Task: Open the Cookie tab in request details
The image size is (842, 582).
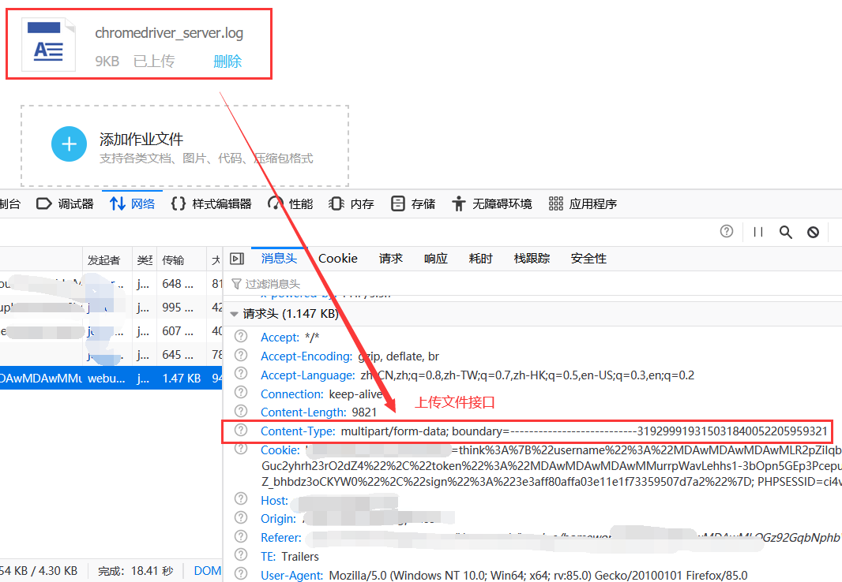Action: (x=338, y=259)
